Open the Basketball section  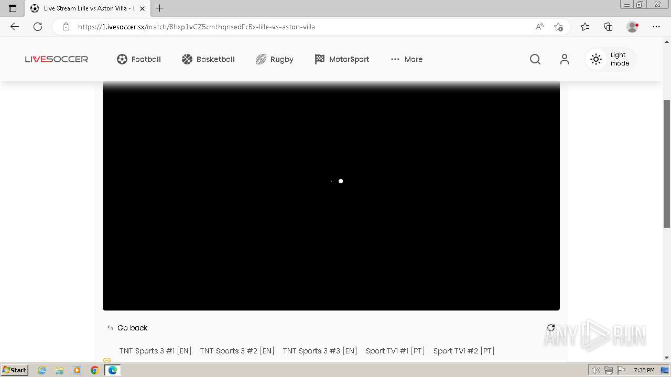click(x=208, y=59)
